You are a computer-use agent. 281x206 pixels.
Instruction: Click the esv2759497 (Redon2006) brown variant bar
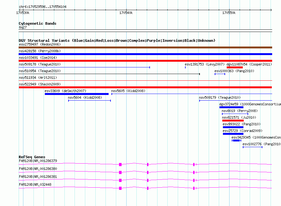coord(145,47)
